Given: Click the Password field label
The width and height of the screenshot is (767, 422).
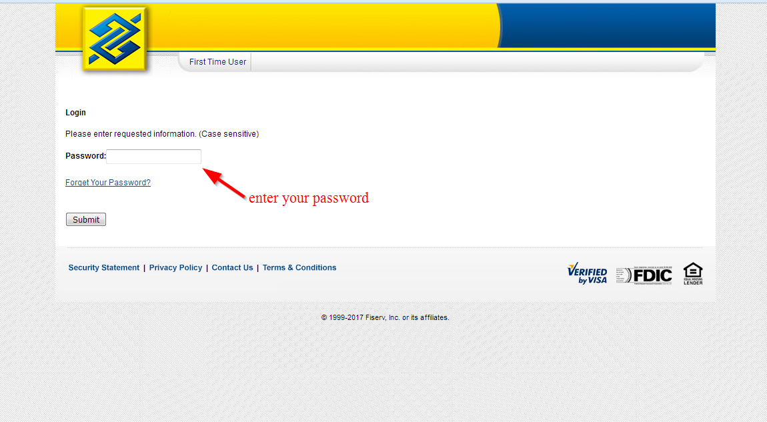Looking at the screenshot, I should [x=85, y=156].
